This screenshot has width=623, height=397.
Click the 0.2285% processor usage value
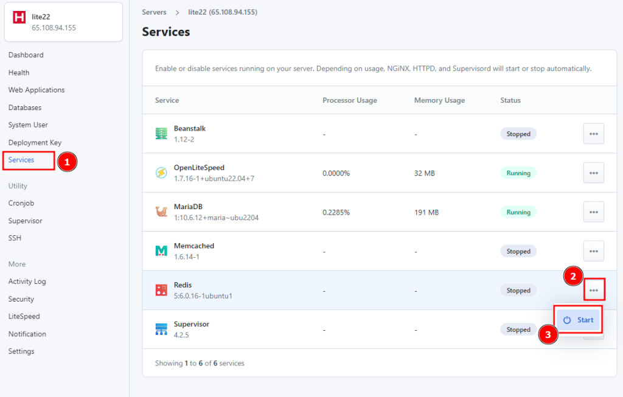click(336, 212)
